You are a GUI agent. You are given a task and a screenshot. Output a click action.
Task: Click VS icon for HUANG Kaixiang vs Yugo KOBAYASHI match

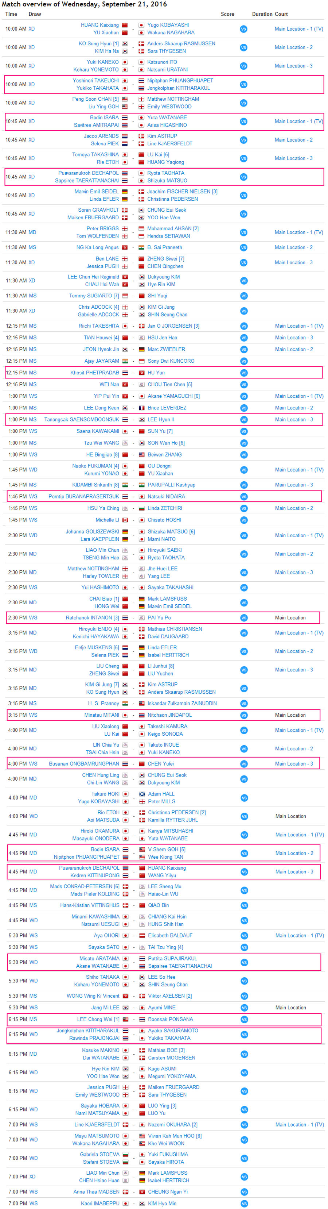pos(243,29)
